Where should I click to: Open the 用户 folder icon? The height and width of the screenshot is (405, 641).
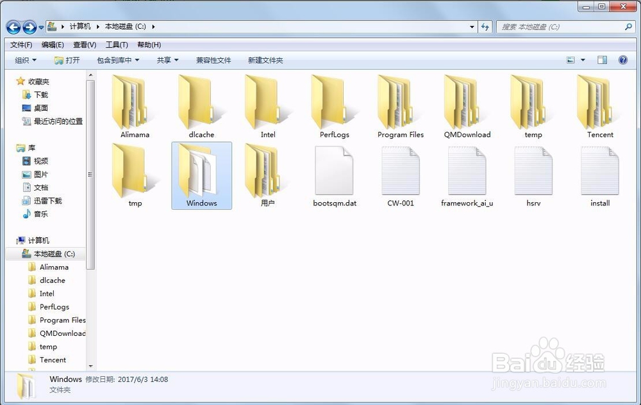pyautogui.click(x=263, y=171)
